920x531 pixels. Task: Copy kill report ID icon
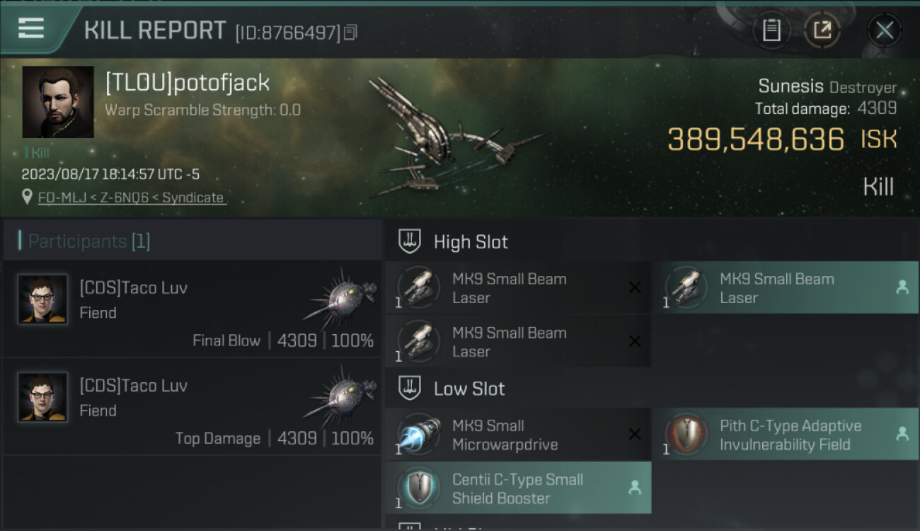[351, 32]
